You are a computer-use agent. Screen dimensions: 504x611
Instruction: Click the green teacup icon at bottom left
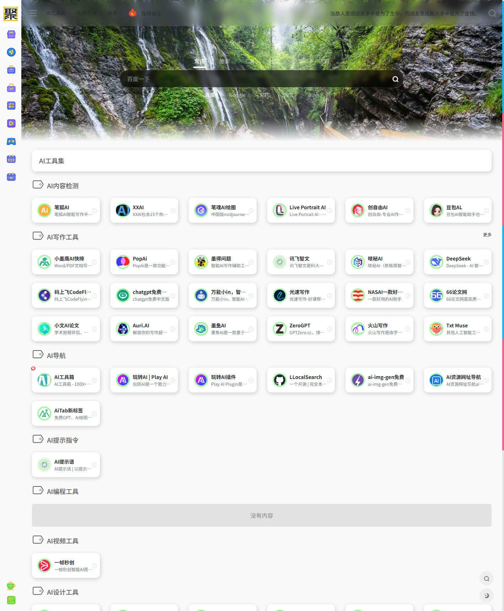(x=11, y=586)
